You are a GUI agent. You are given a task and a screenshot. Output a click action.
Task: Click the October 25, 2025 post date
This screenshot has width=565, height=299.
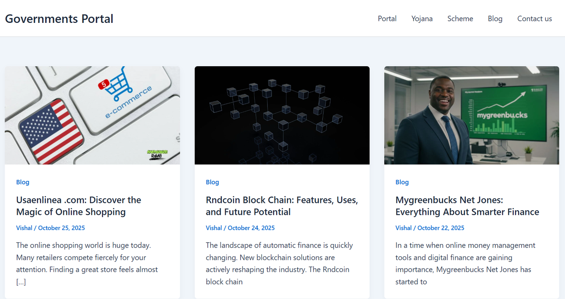click(x=61, y=228)
